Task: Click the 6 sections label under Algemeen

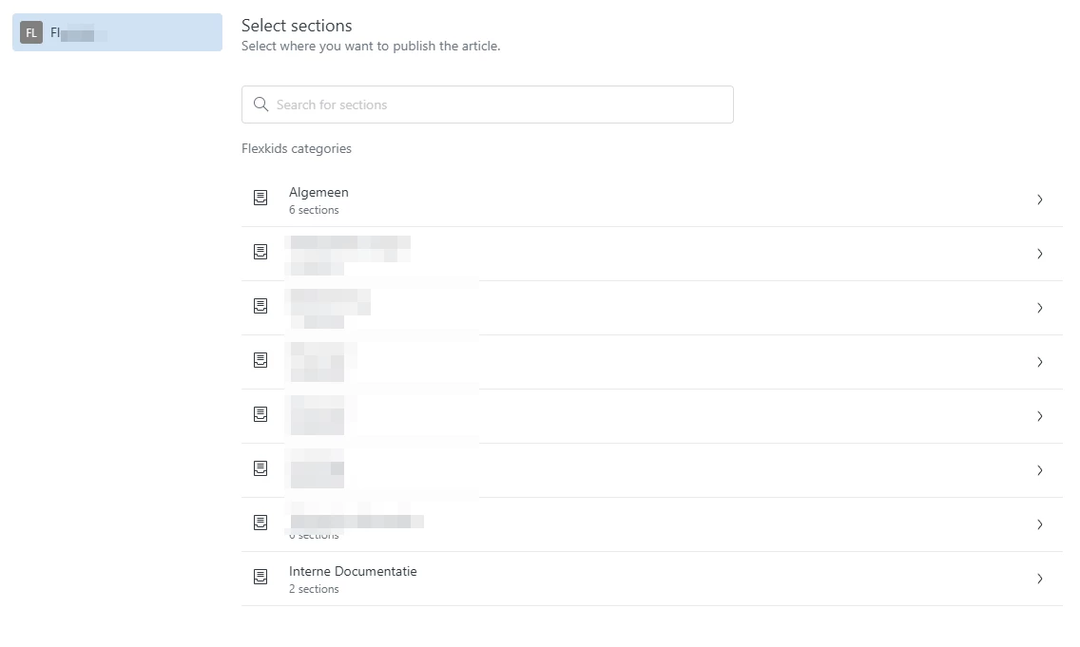Action: 314,210
